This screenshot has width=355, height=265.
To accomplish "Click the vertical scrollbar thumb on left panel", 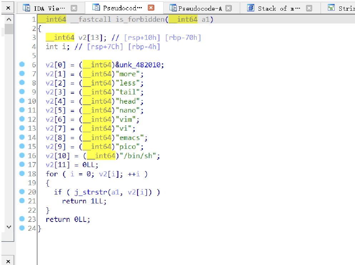I will click(9, 29).
